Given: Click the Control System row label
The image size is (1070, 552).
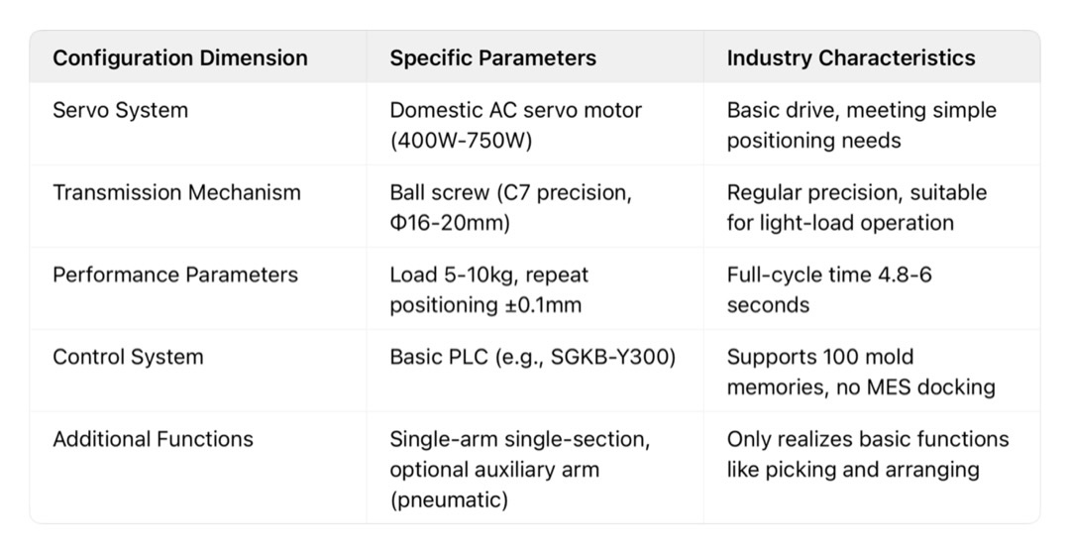Looking at the screenshot, I should click(x=128, y=357).
